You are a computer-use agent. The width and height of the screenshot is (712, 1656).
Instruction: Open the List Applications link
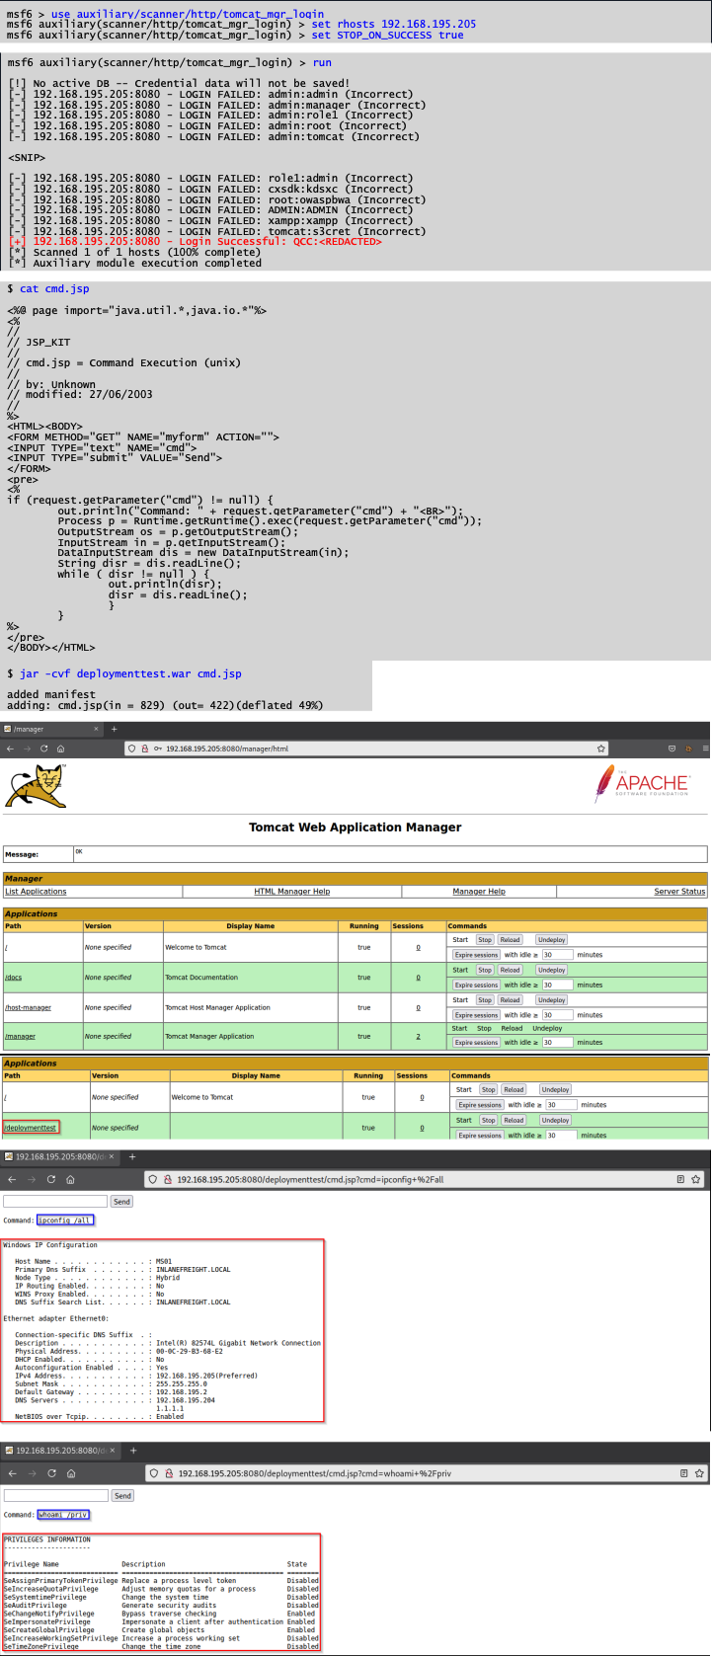[36, 892]
